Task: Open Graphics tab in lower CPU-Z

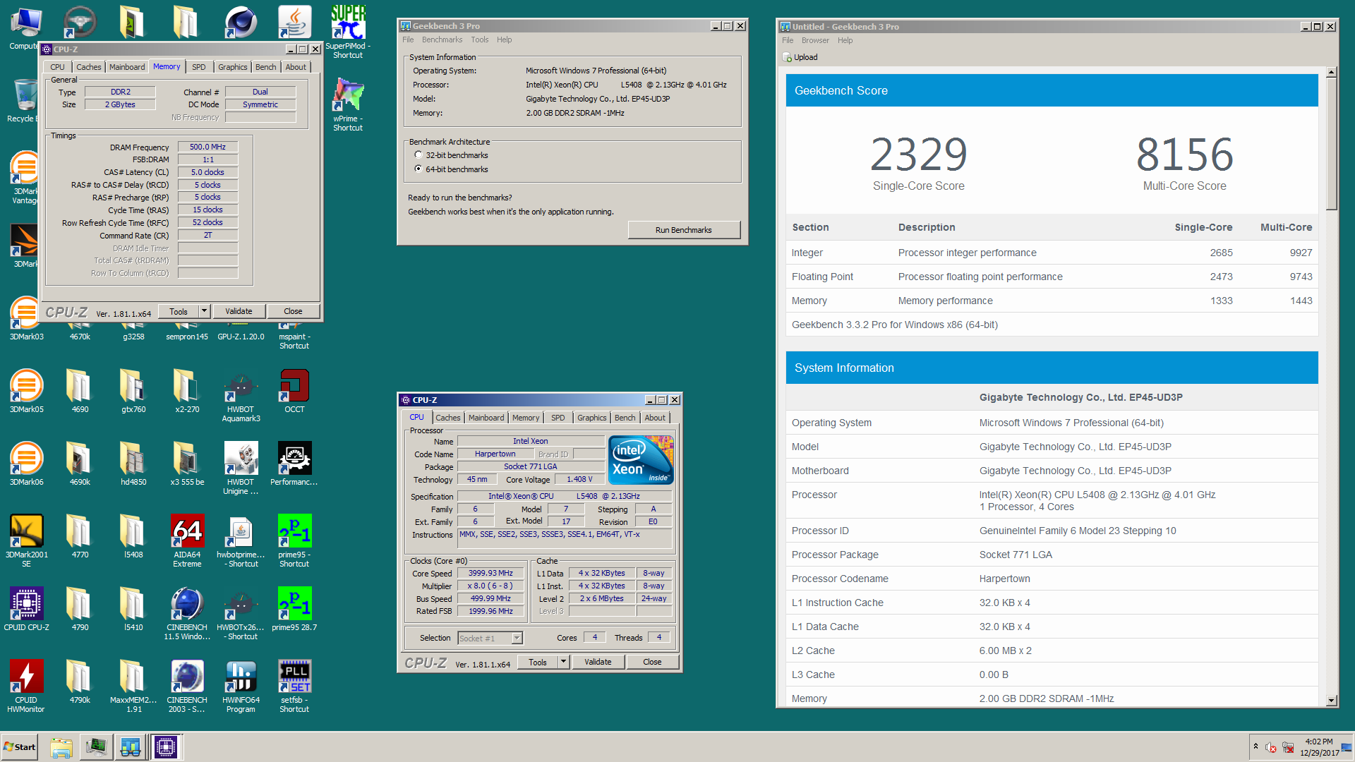Action: click(591, 418)
